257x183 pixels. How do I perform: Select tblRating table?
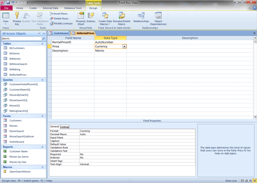(x=15, y=69)
